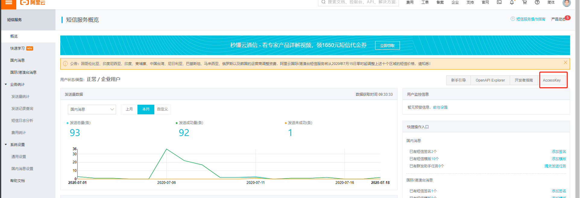Select the 本月 time range tab

point(146,109)
